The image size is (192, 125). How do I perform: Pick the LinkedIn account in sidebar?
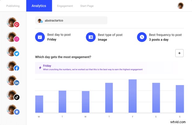pyautogui.click(x=13, y=80)
